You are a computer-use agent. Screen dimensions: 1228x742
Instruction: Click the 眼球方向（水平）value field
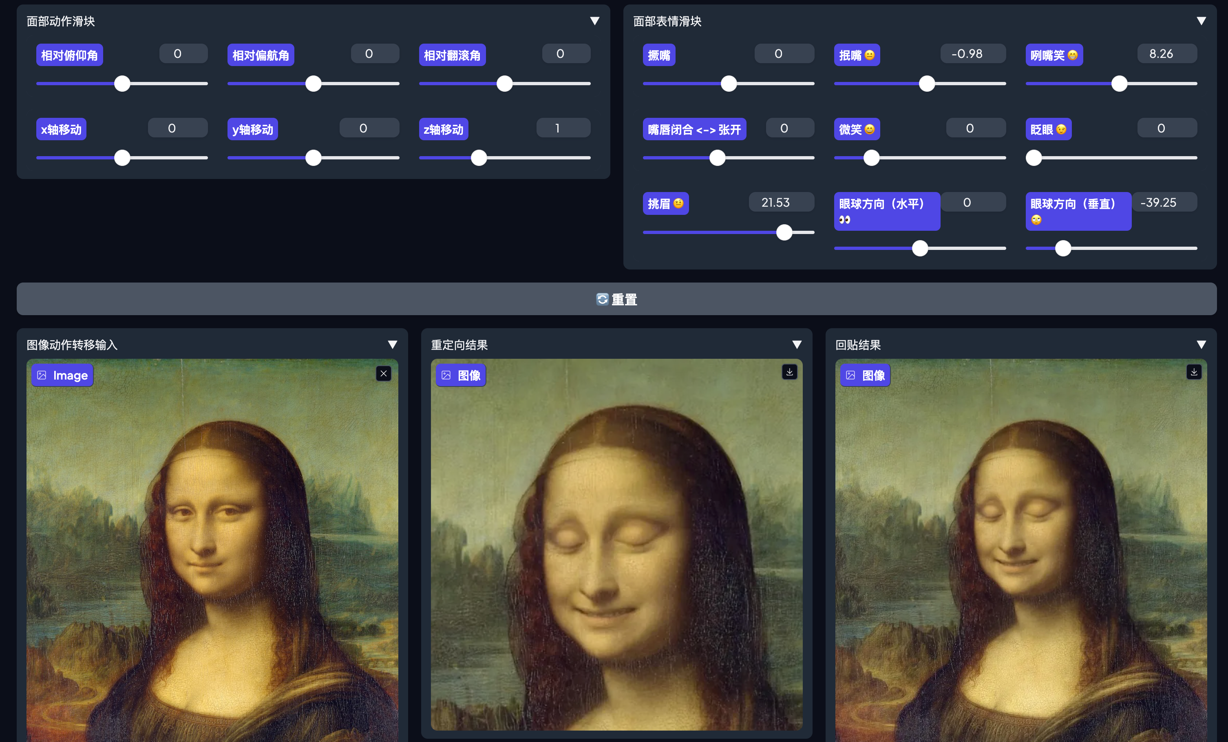tap(973, 202)
